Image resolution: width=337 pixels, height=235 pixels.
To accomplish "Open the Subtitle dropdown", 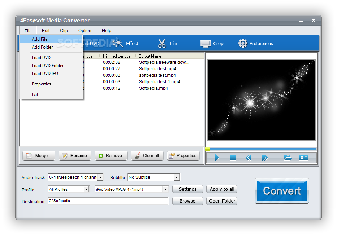I will click(177, 177).
